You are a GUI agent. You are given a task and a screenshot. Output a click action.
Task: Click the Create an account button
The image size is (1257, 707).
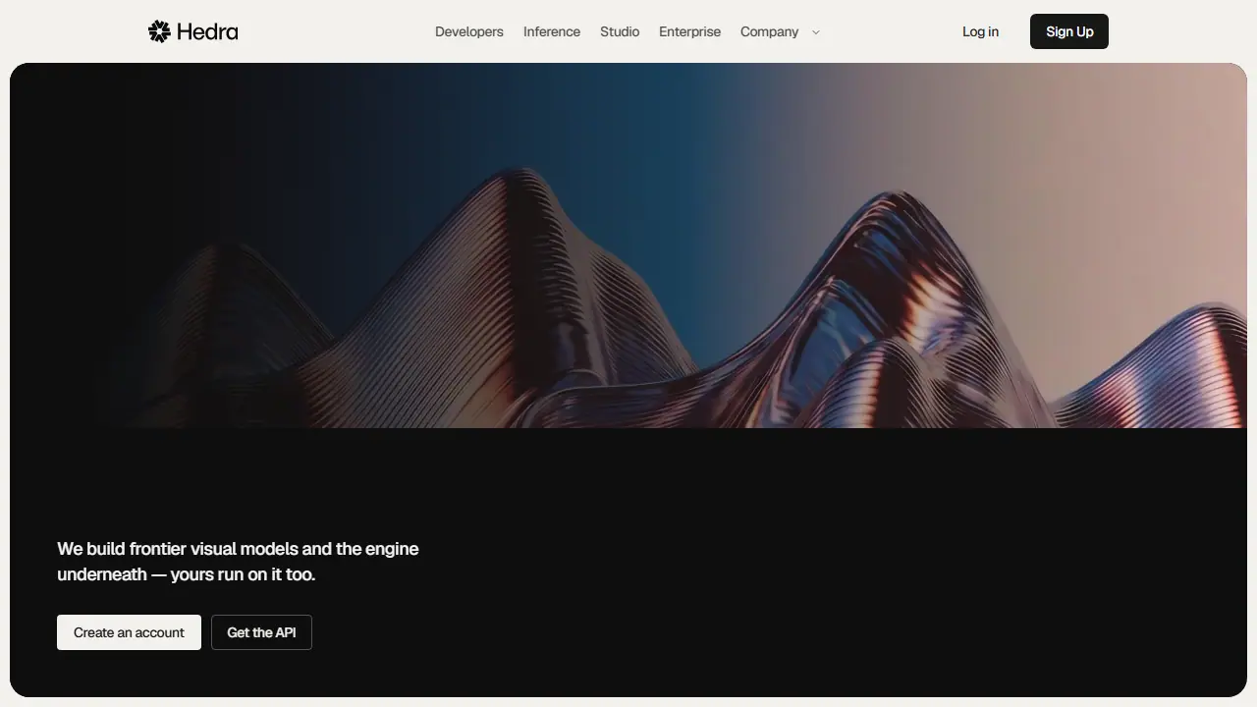point(129,632)
